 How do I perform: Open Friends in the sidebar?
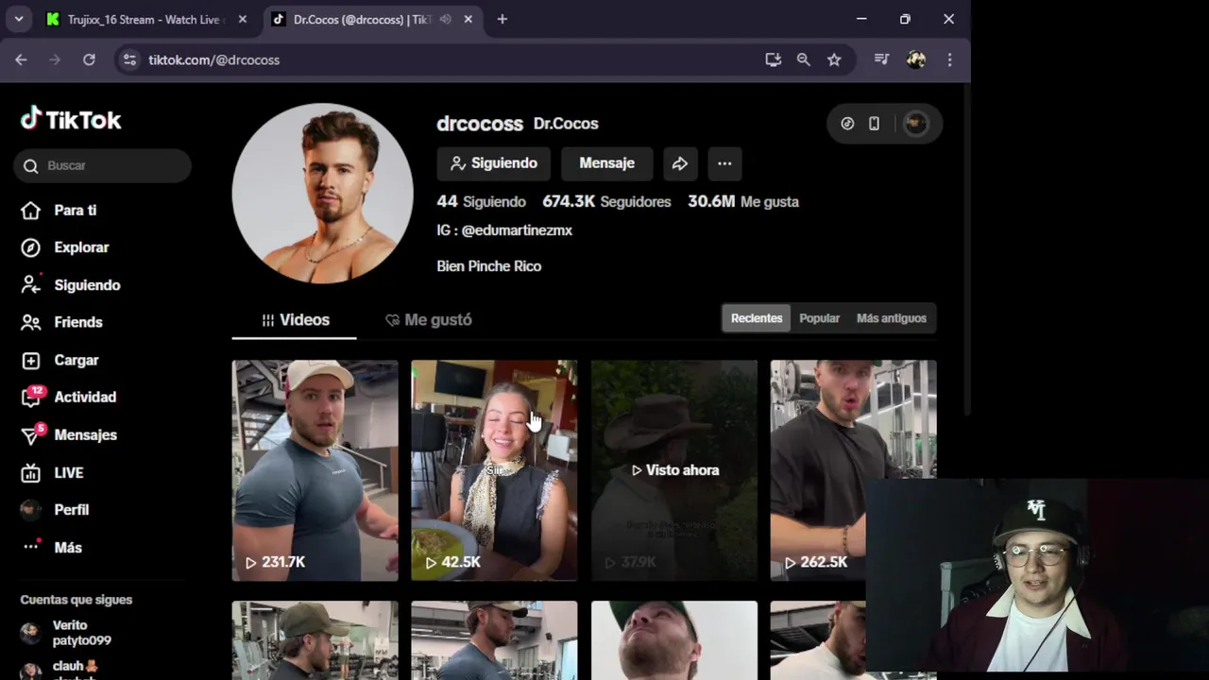coord(61,322)
